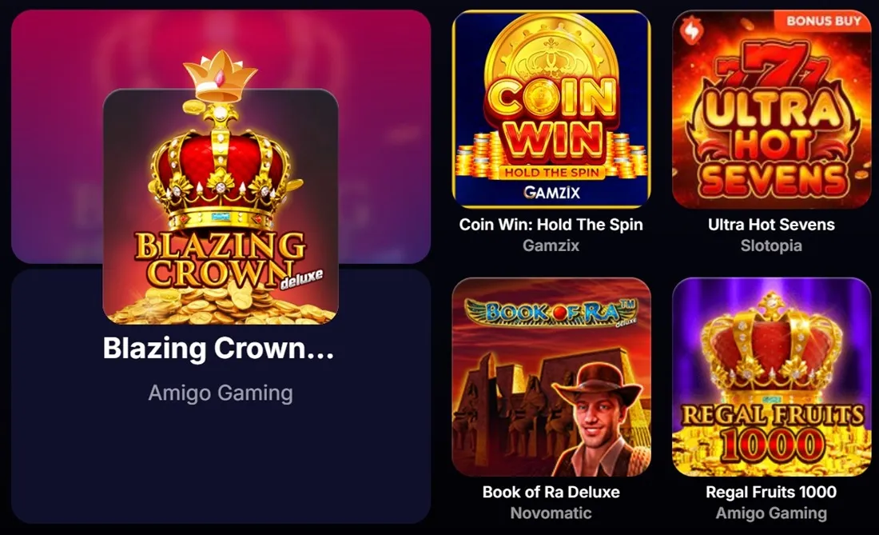Click the "Book of Ra Deluxe" title text

click(x=551, y=492)
